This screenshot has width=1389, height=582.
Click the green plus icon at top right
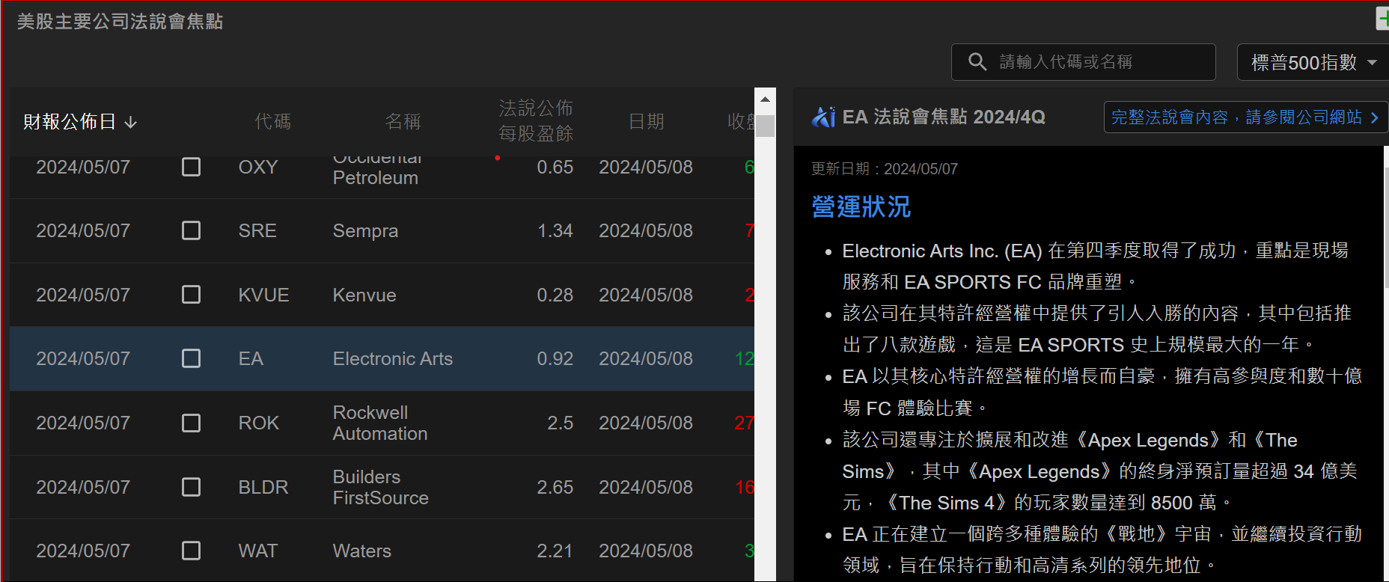[1383, 19]
